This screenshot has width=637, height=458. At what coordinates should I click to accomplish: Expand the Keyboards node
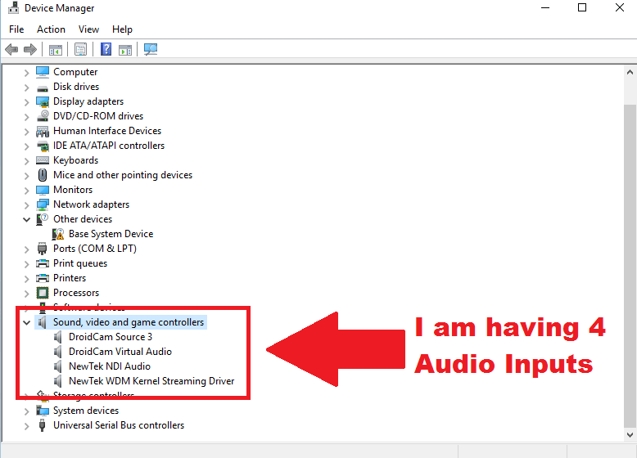click(x=27, y=160)
